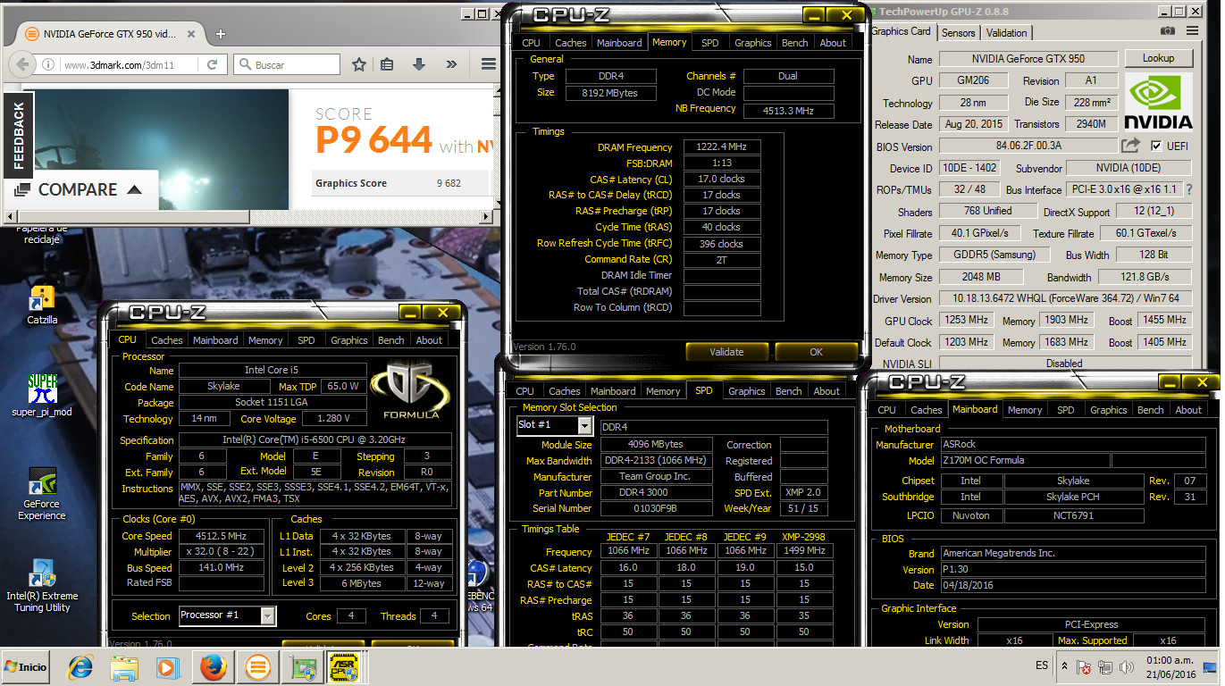Switch to device manager taskbar app icon
1225x686 pixels.
click(x=303, y=667)
